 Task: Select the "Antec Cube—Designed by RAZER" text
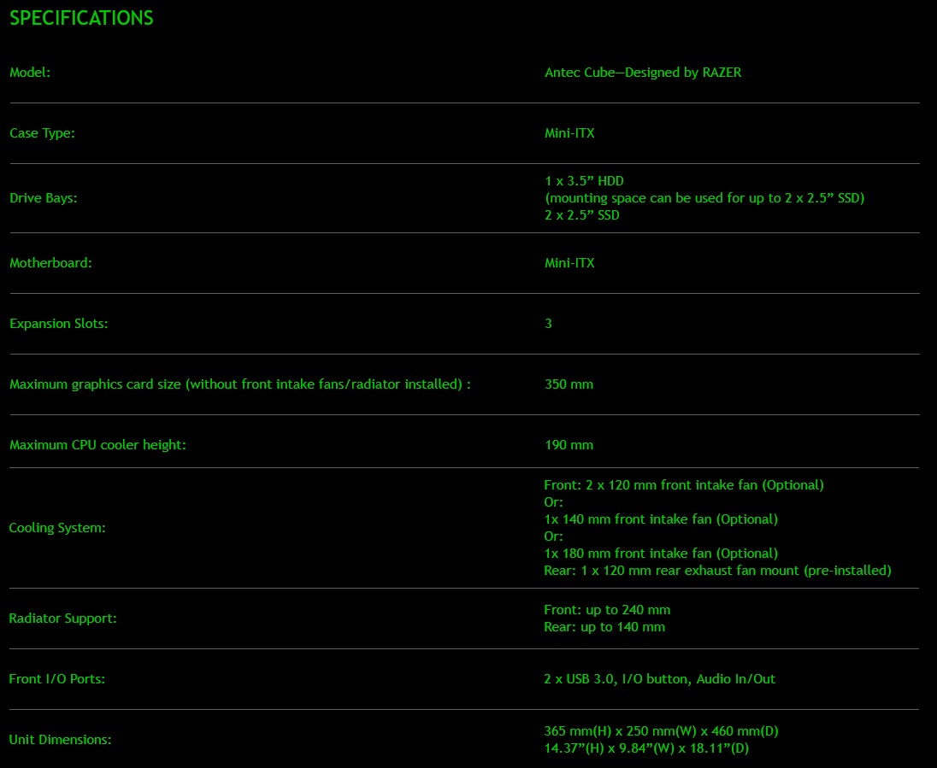pyautogui.click(x=643, y=73)
